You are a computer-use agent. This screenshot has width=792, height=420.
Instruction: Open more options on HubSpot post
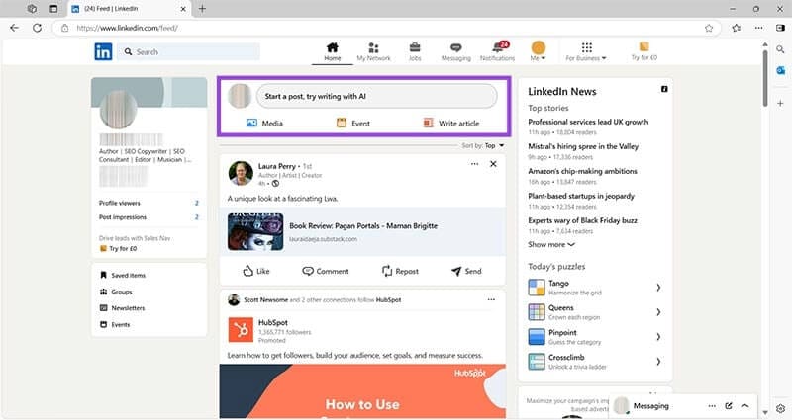pos(491,299)
